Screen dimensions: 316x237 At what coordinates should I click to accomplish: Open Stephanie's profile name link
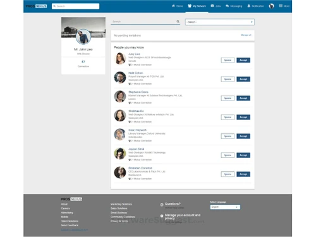tap(138, 92)
